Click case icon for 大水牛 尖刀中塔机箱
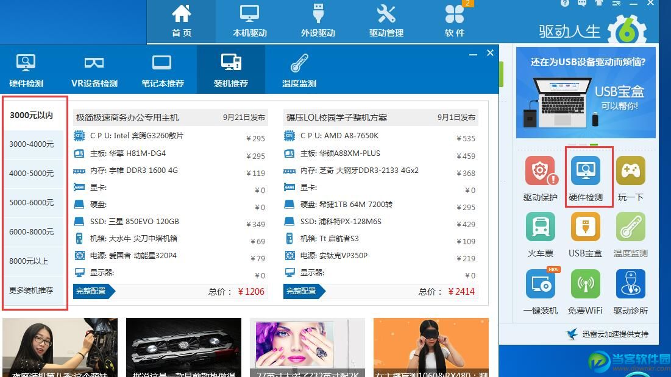 click(79, 239)
